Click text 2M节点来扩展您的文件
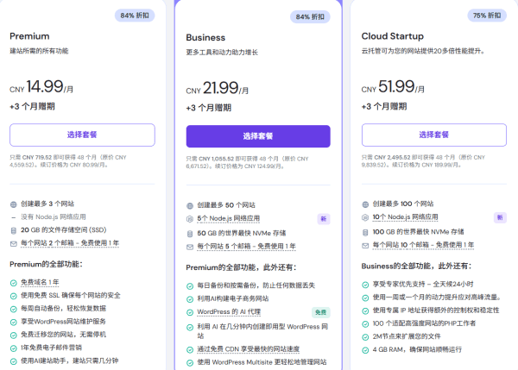Image resolution: width=518 pixels, height=370 pixels. (407, 336)
